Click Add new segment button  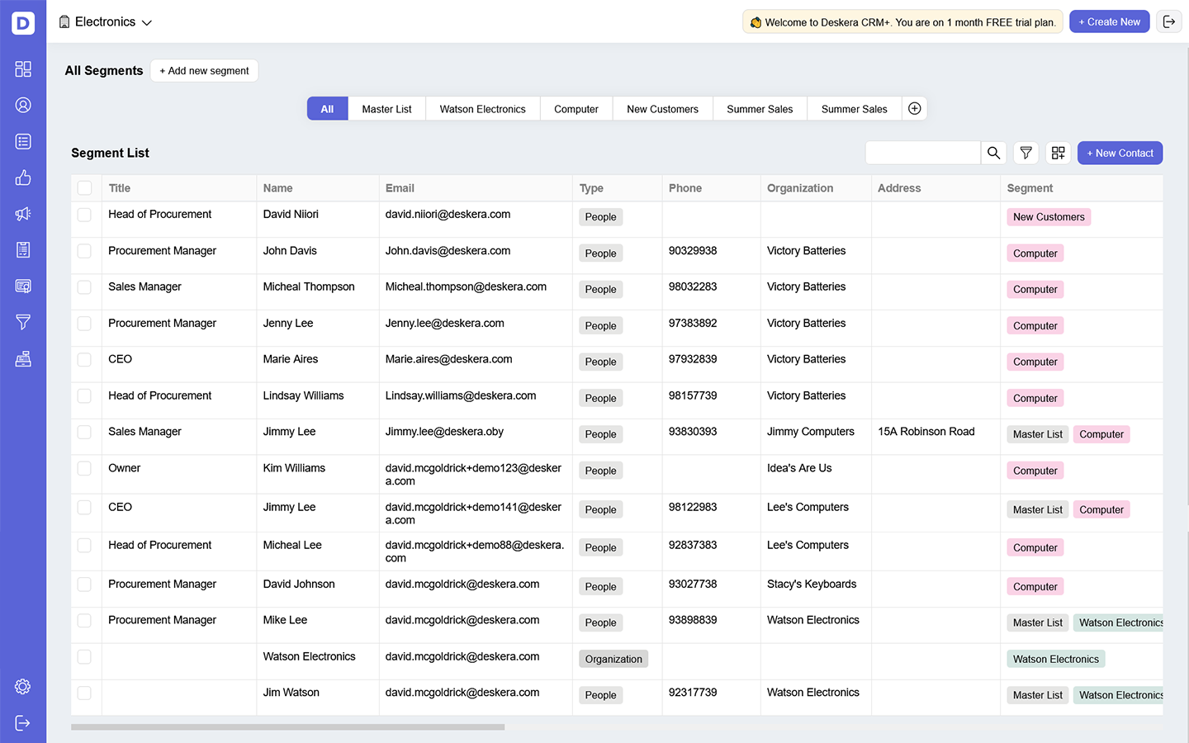pos(204,71)
